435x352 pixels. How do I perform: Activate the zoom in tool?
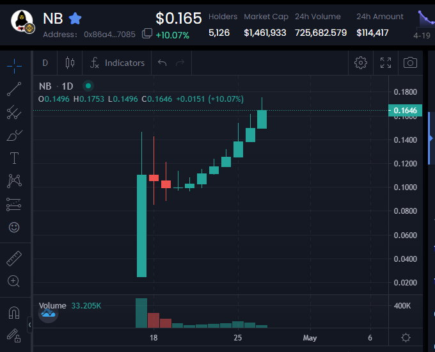point(13,281)
